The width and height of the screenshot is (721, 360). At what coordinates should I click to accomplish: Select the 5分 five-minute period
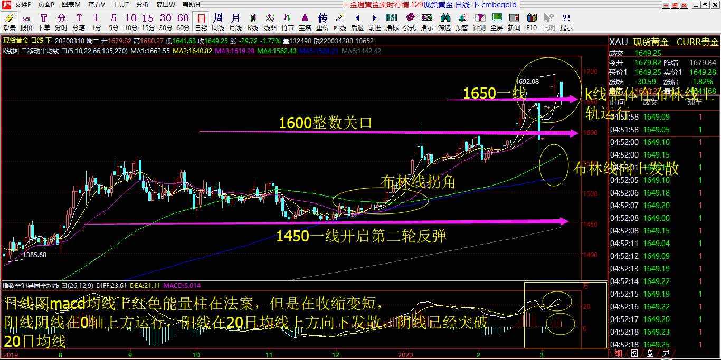click(113, 22)
